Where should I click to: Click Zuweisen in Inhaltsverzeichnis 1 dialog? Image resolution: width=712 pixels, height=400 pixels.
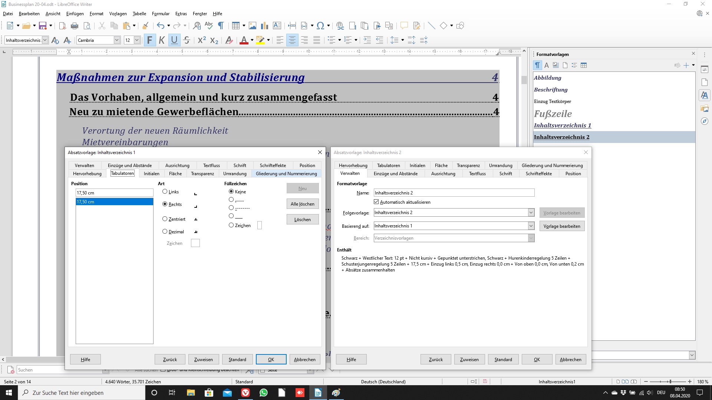(204, 360)
